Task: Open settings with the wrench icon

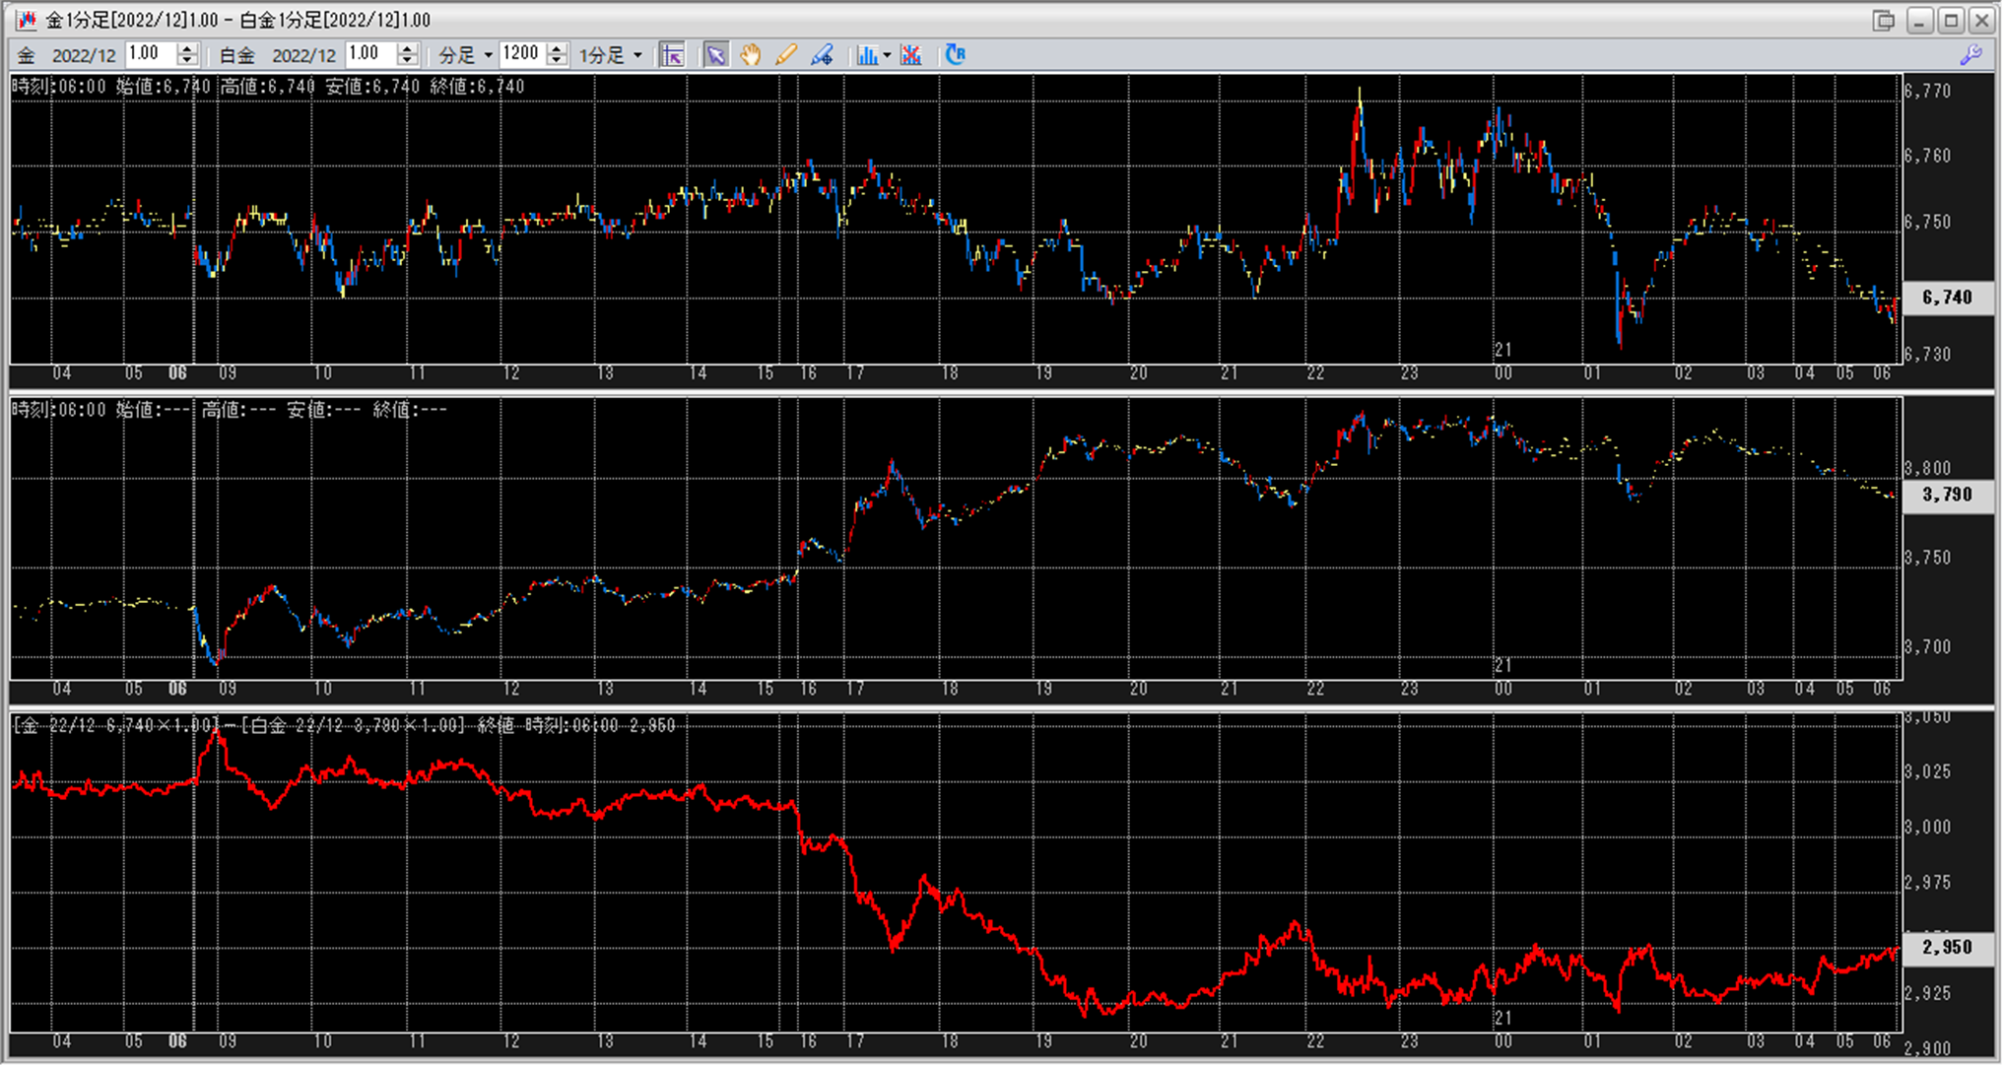Action: [1970, 55]
